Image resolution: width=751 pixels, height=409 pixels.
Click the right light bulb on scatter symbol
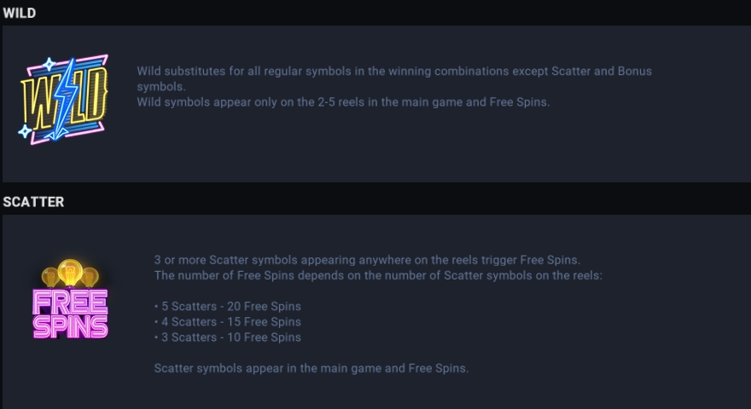[90, 277]
